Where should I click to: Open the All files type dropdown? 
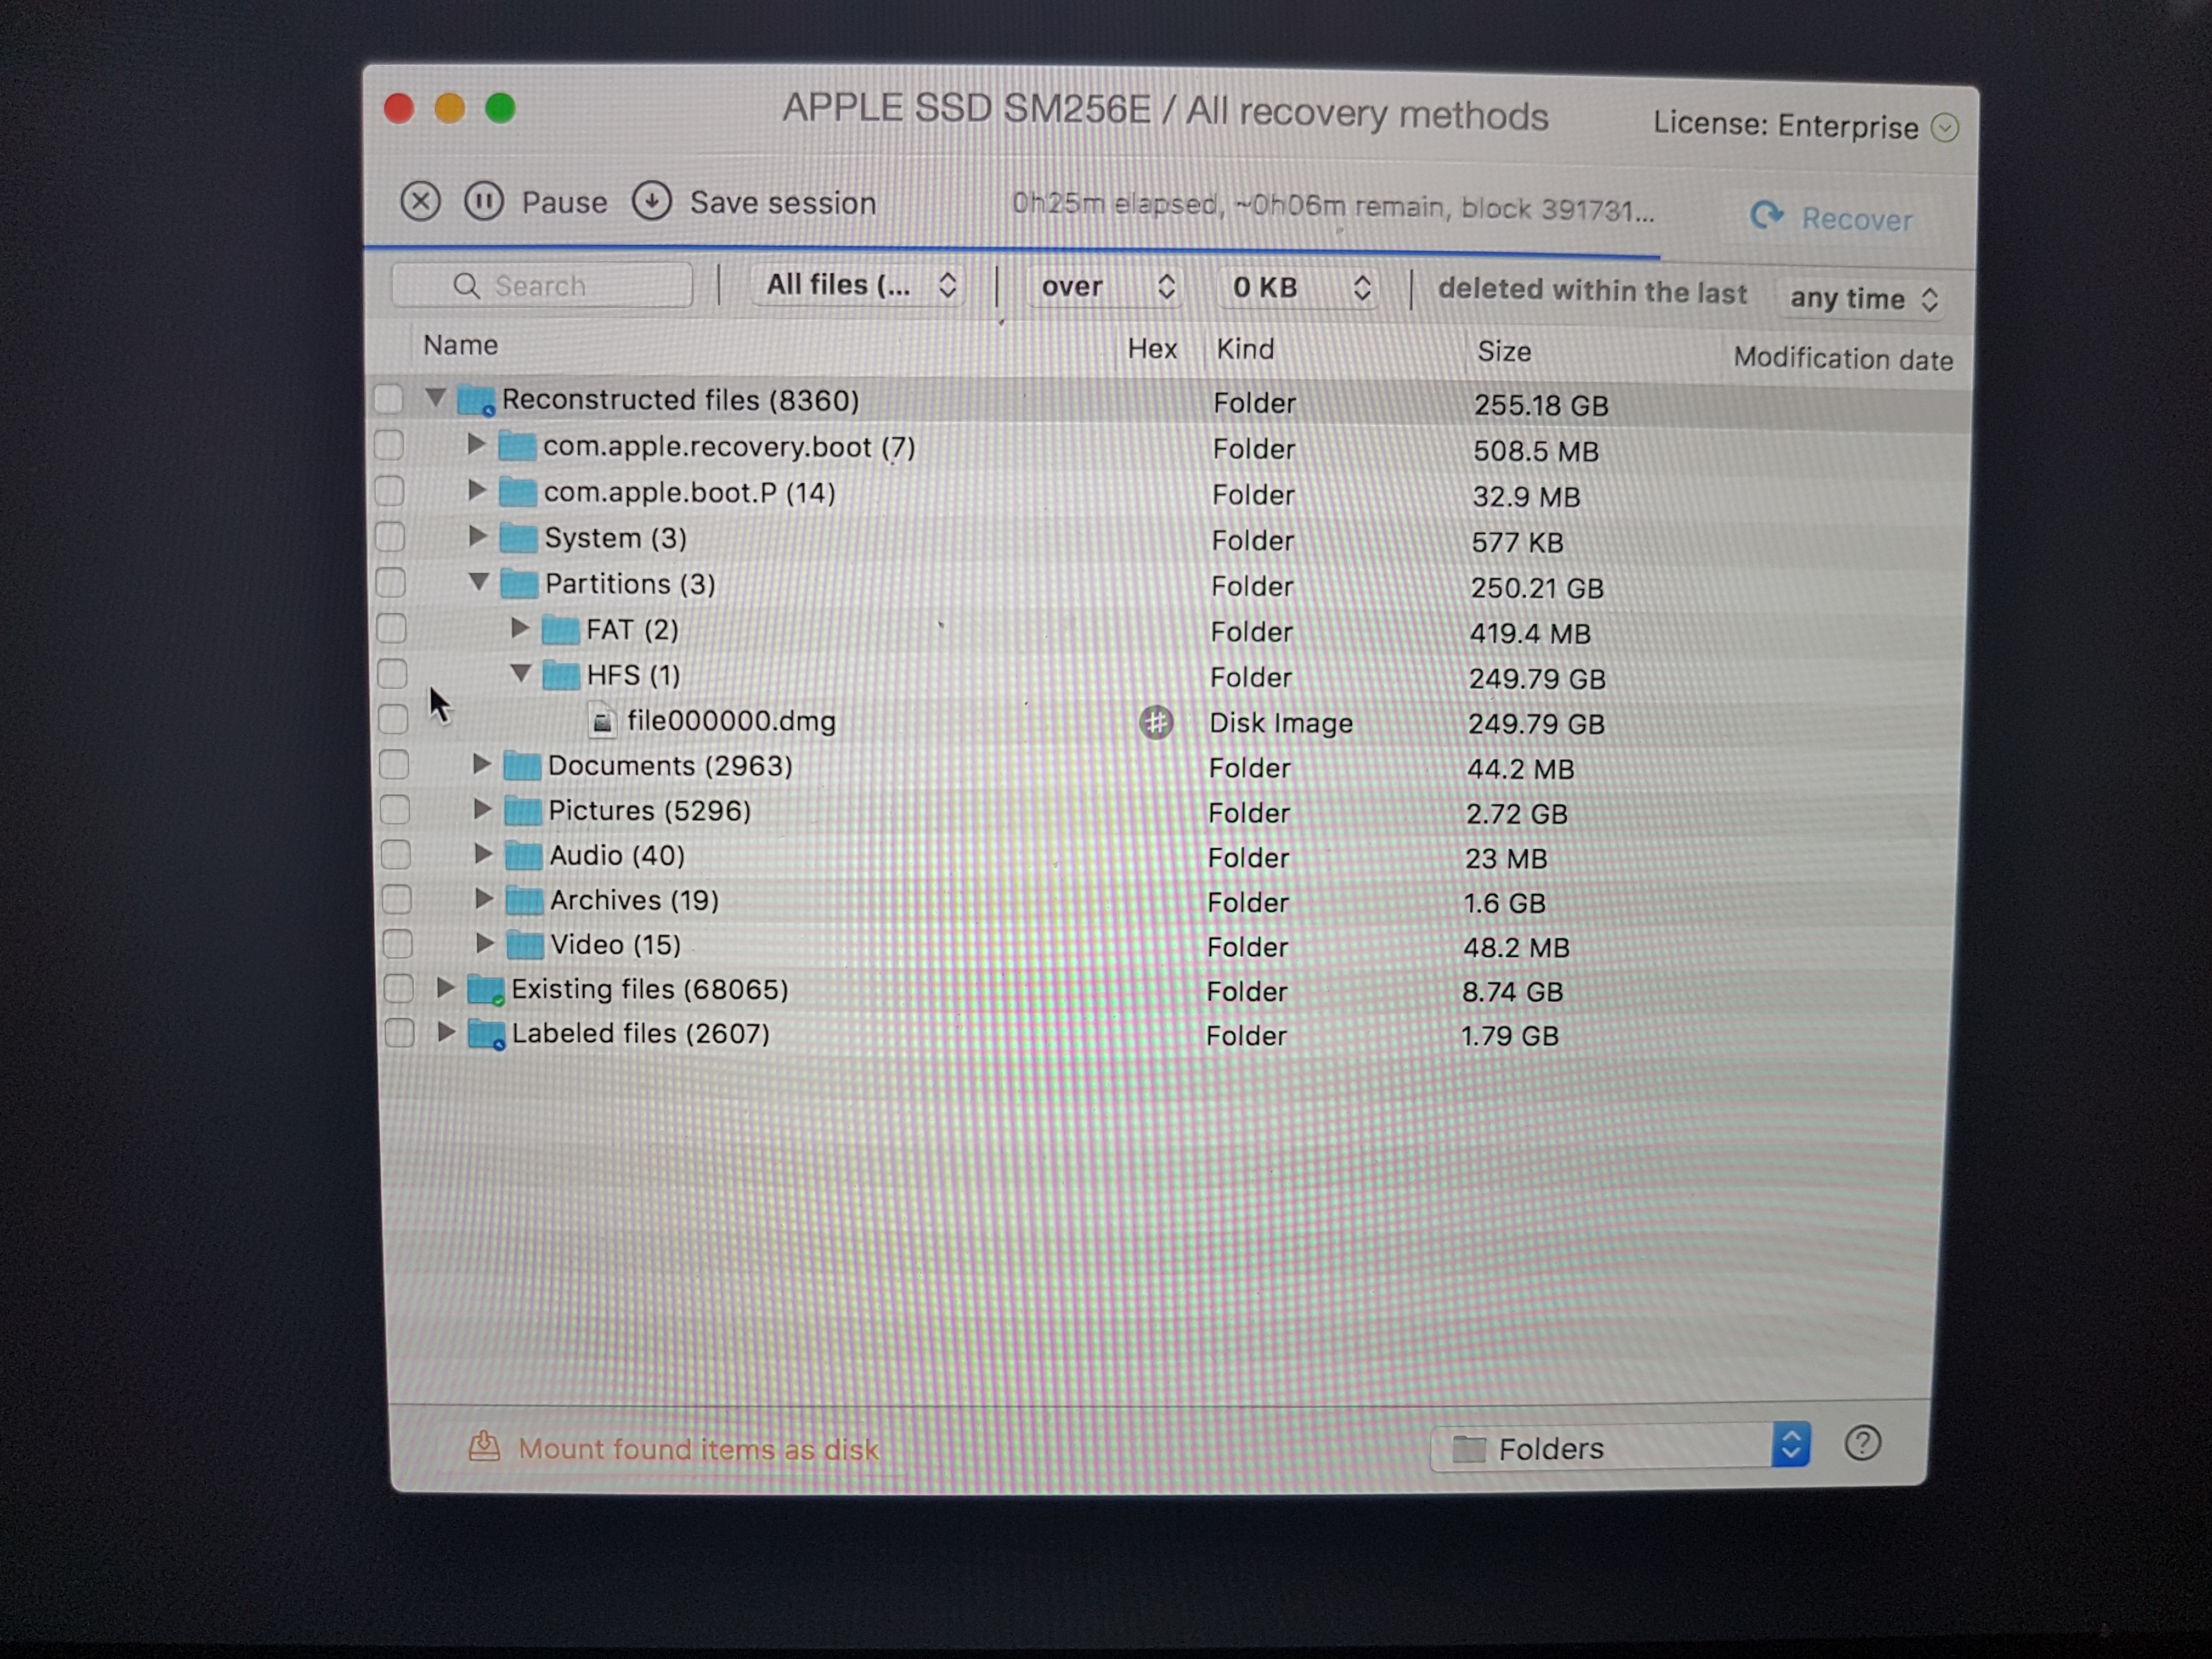point(858,286)
